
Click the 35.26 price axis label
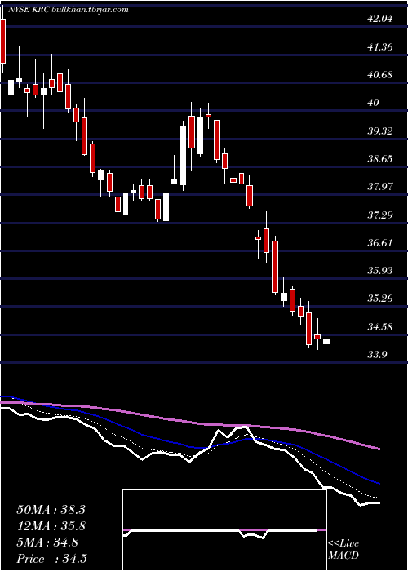click(x=380, y=299)
